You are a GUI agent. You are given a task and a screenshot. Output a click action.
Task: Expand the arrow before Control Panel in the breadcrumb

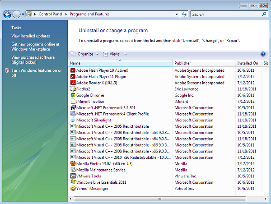[35, 14]
